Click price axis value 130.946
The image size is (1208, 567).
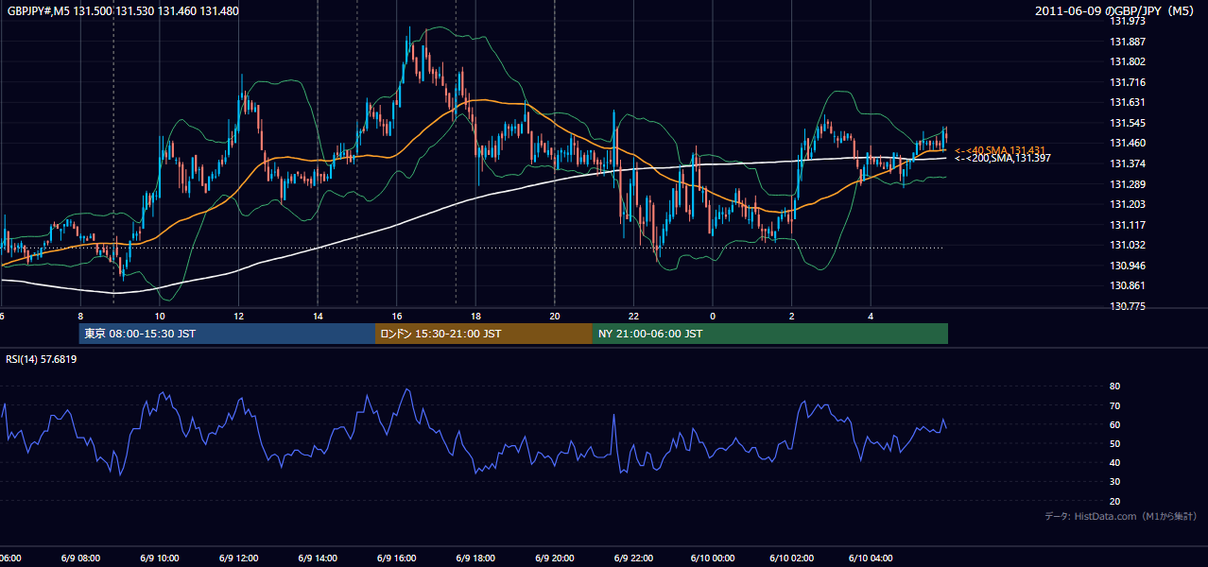click(x=1128, y=266)
